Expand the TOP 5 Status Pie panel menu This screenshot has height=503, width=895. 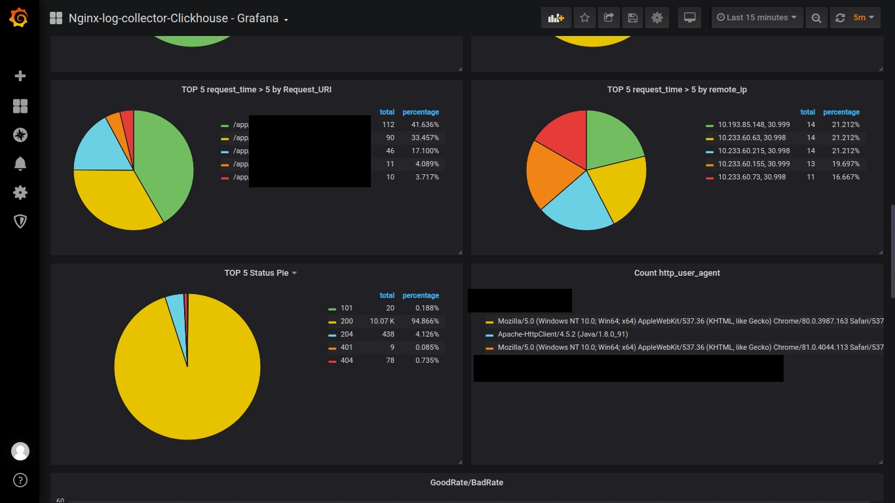coord(261,273)
